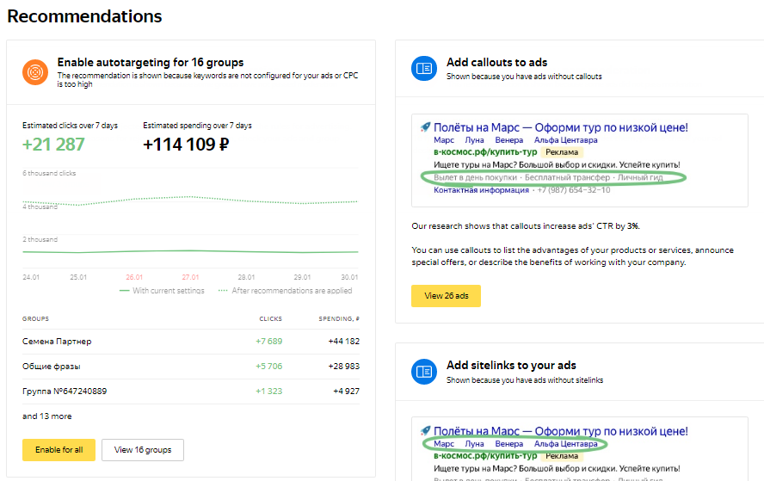
Task: Click the orange autotargeting icon
Action: (x=35, y=71)
